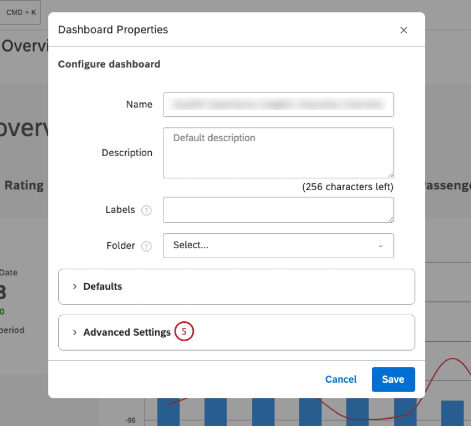Click the chevron on the Folder selector
Image resolution: width=471 pixels, height=426 pixels.
coord(381,246)
